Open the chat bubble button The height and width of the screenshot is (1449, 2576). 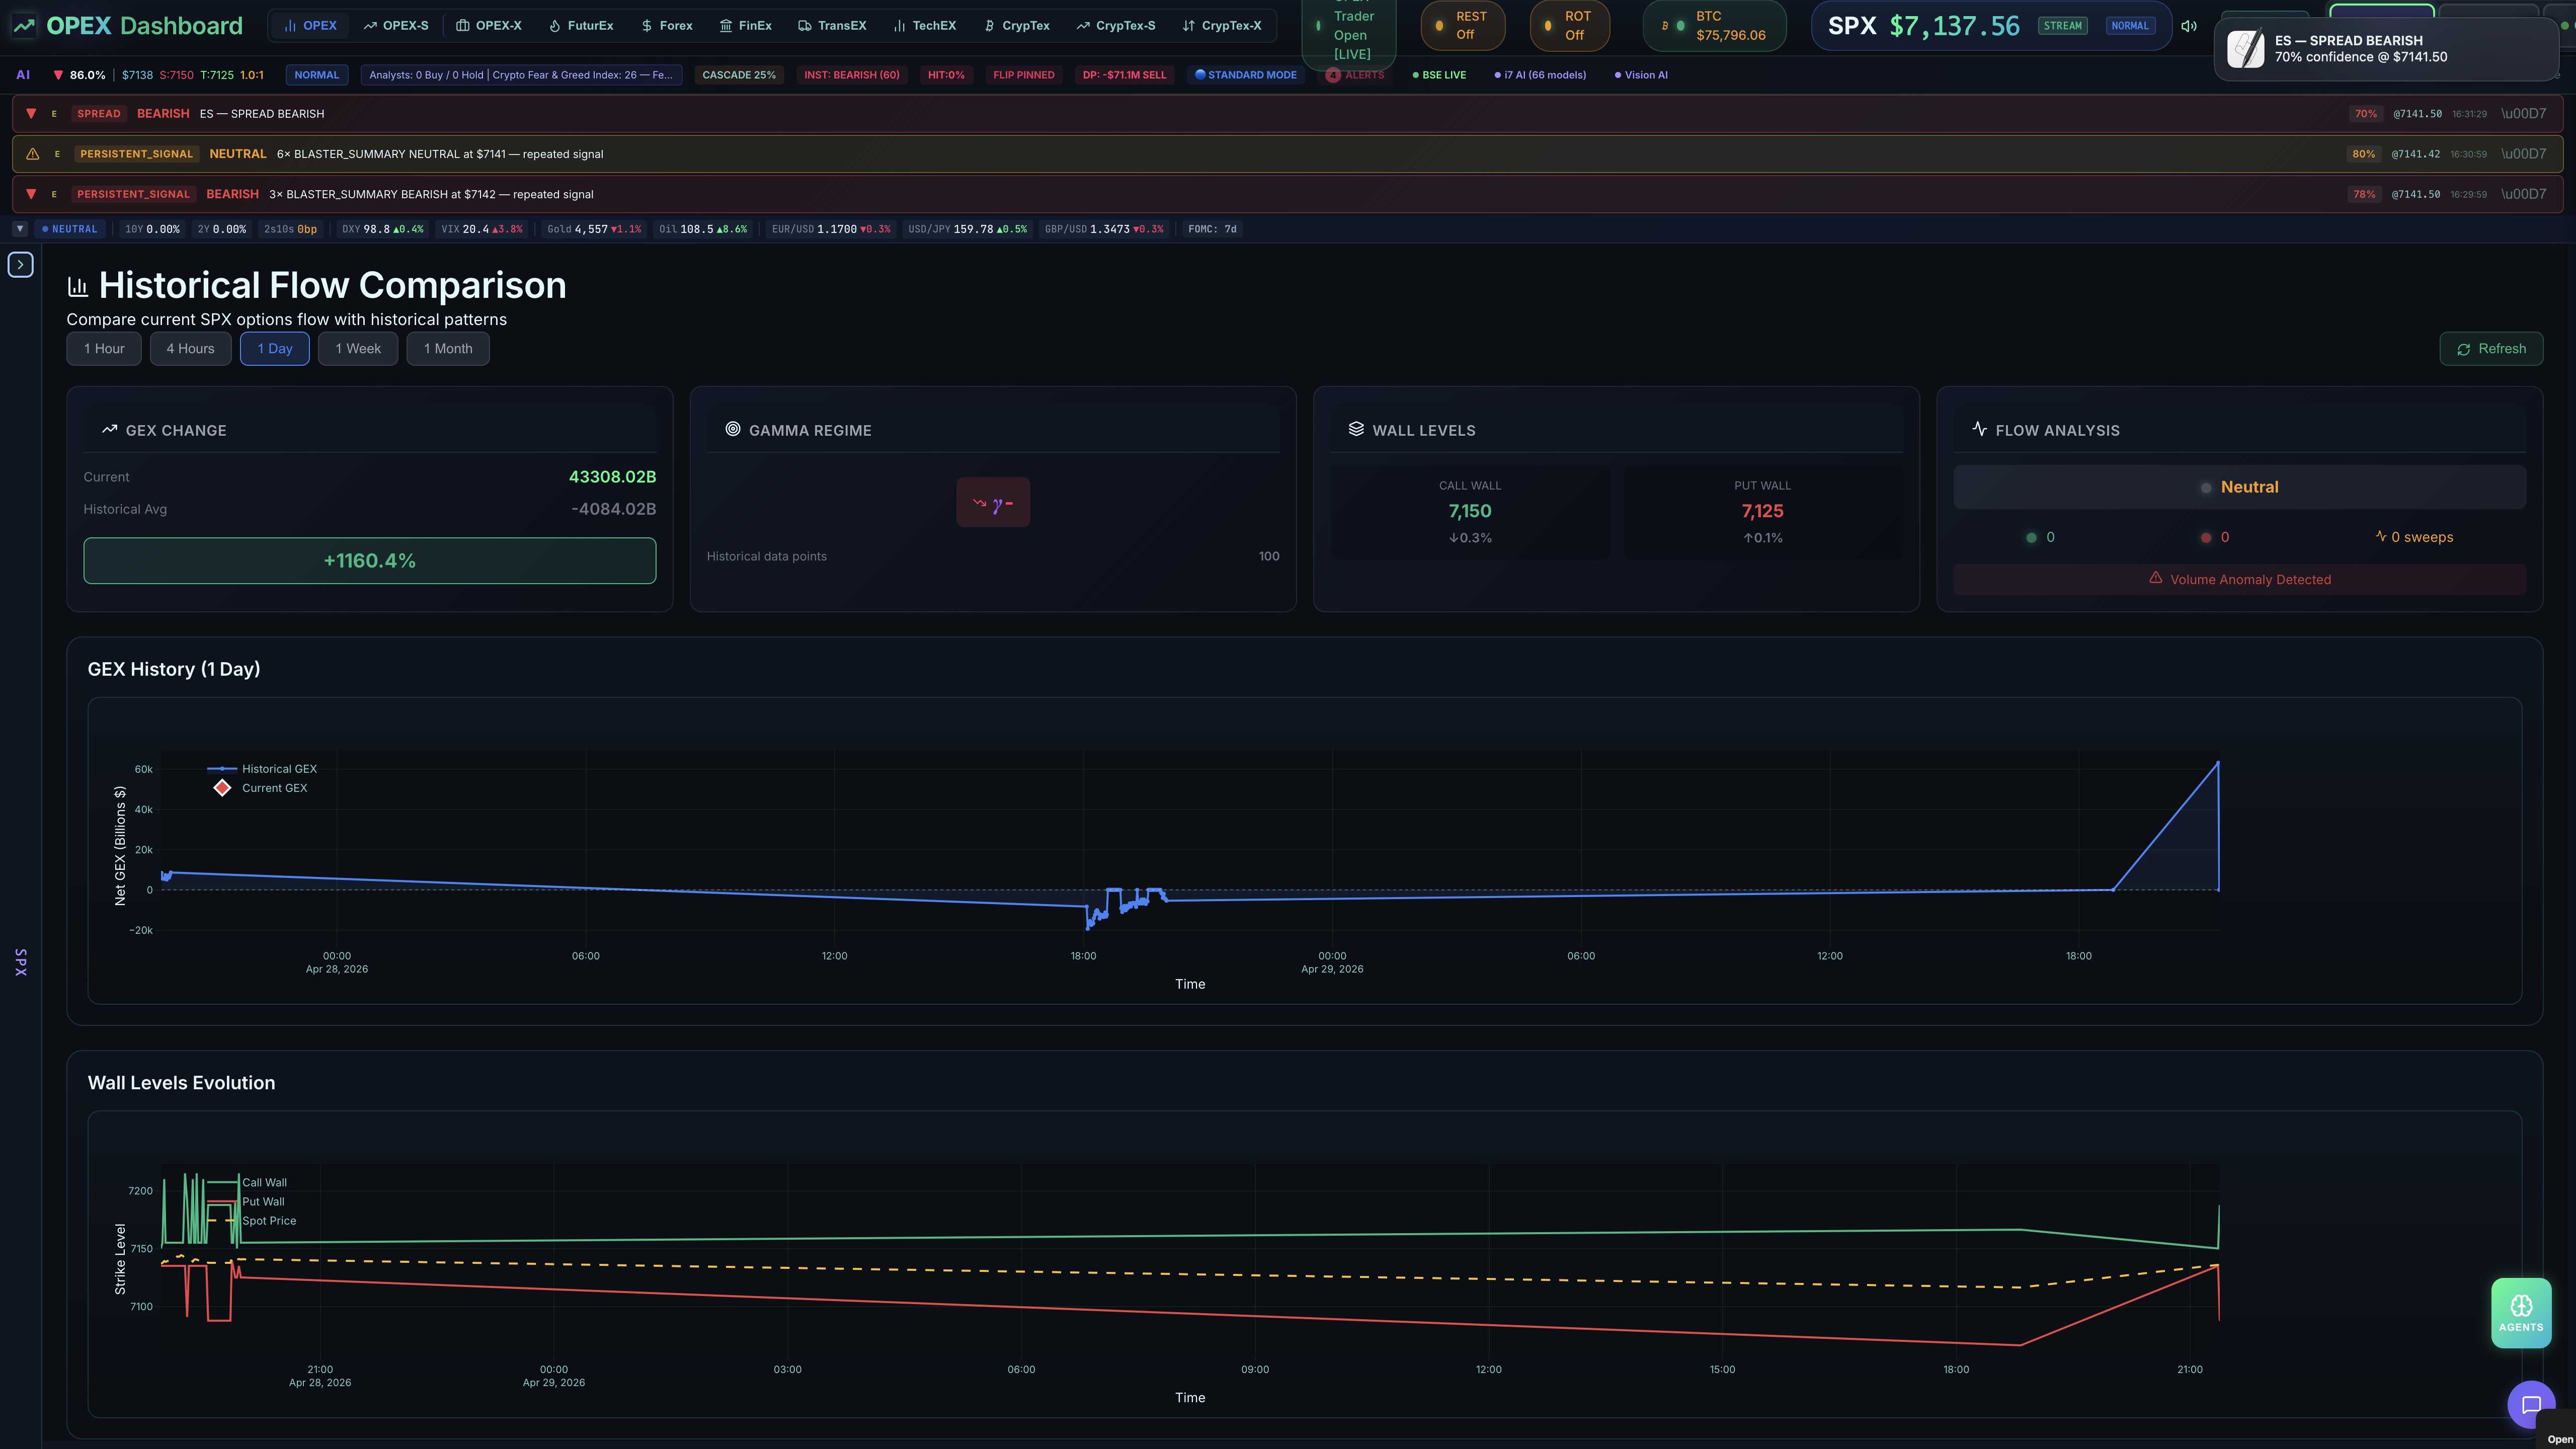[x=2531, y=1405]
